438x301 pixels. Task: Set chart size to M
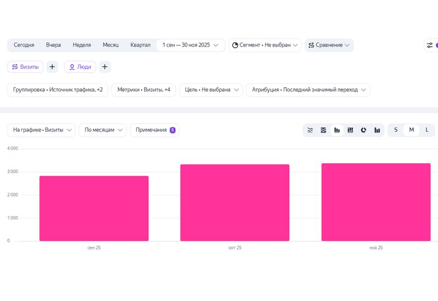point(411,130)
